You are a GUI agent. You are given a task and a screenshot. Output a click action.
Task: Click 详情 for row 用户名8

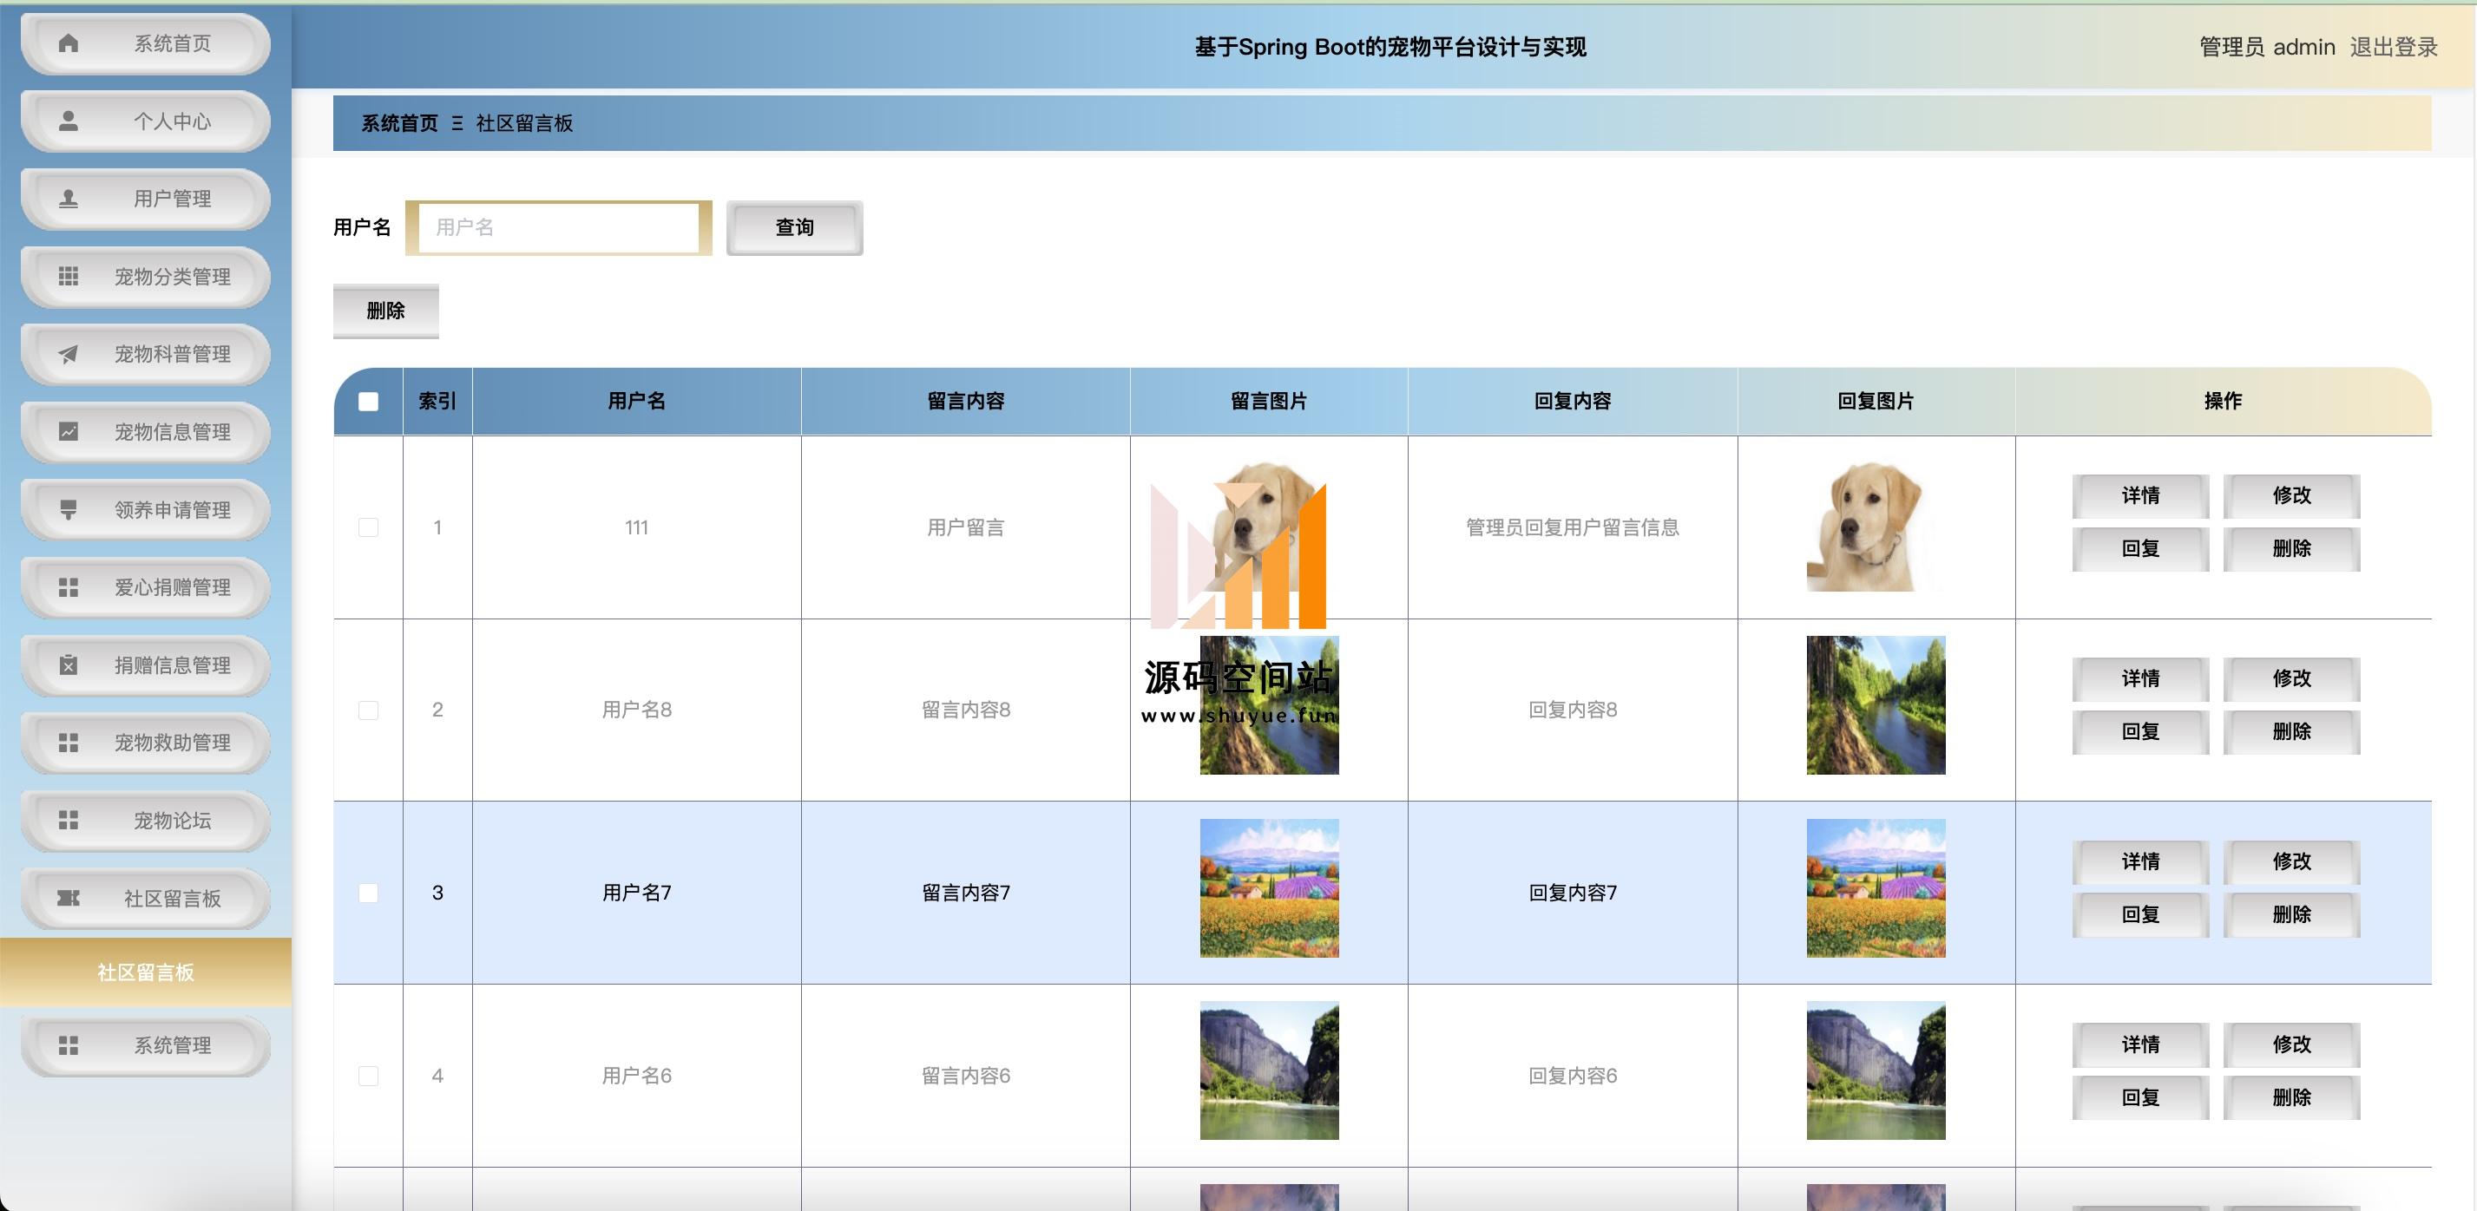pos(2140,678)
